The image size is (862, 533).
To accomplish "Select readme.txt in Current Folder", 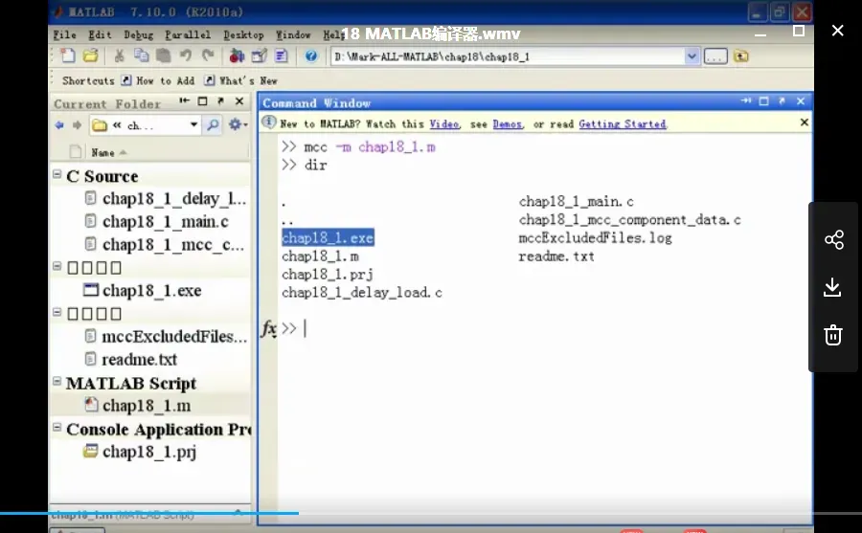I will click(x=131, y=360).
